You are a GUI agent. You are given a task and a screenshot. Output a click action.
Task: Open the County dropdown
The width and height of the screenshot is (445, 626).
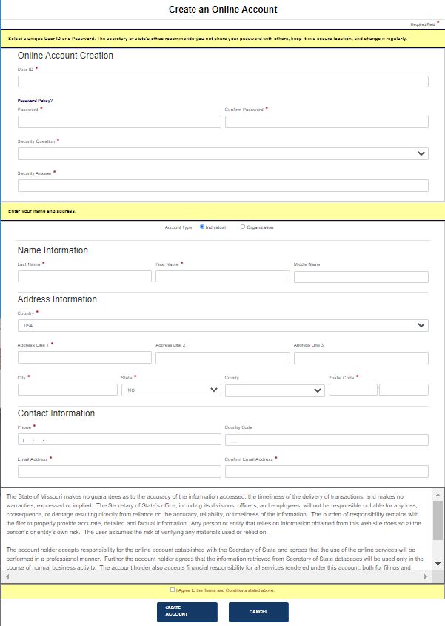pyautogui.click(x=274, y=390)
